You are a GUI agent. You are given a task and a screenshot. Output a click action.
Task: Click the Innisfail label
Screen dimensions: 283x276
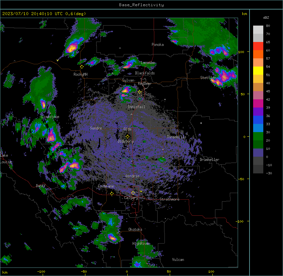pos(136,107)
